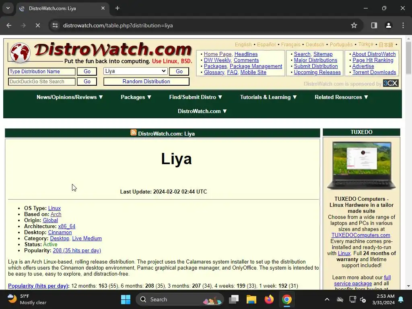Click Go next to the Liya dropdown
Viewport: 412px width, 309px height.
tap(179, 71)
